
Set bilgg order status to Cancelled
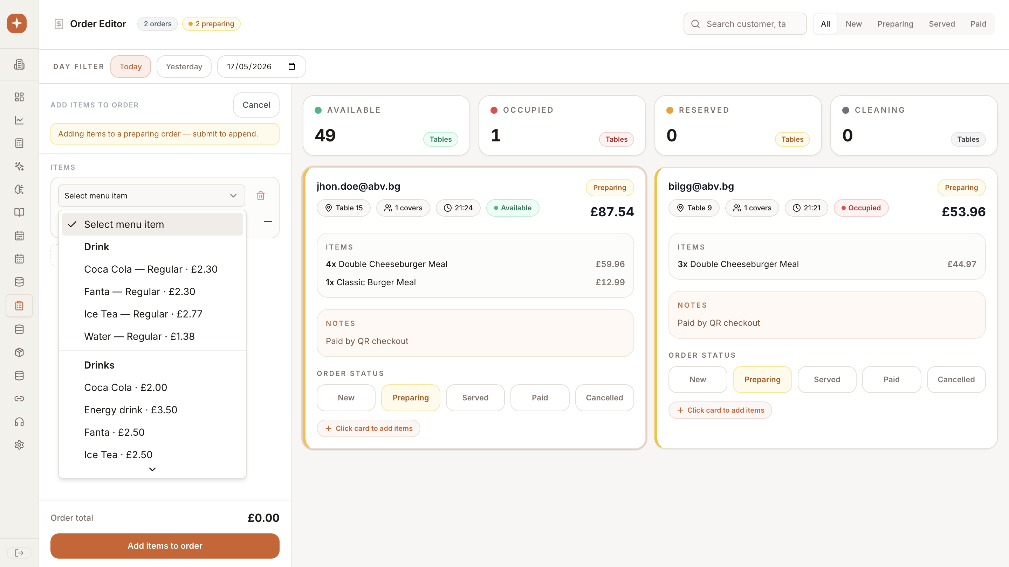click(956, 379)
